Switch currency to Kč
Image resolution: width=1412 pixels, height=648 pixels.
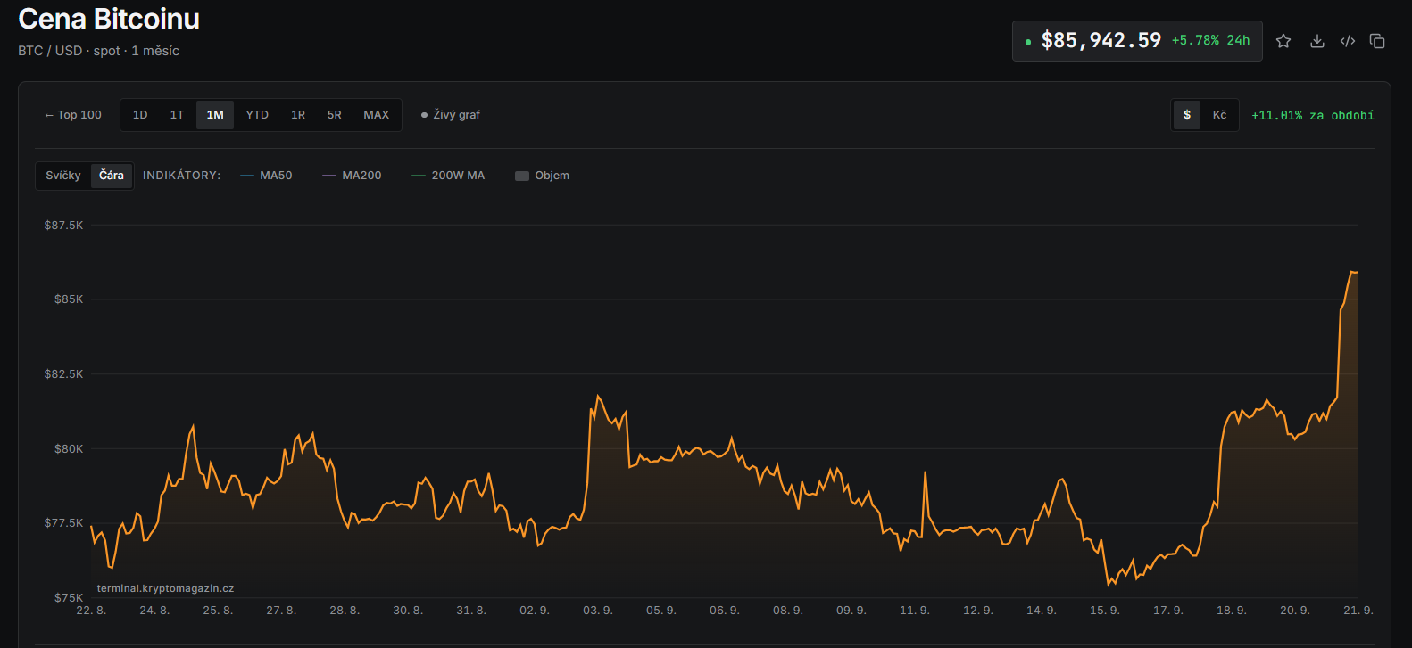coord(1219,115)
